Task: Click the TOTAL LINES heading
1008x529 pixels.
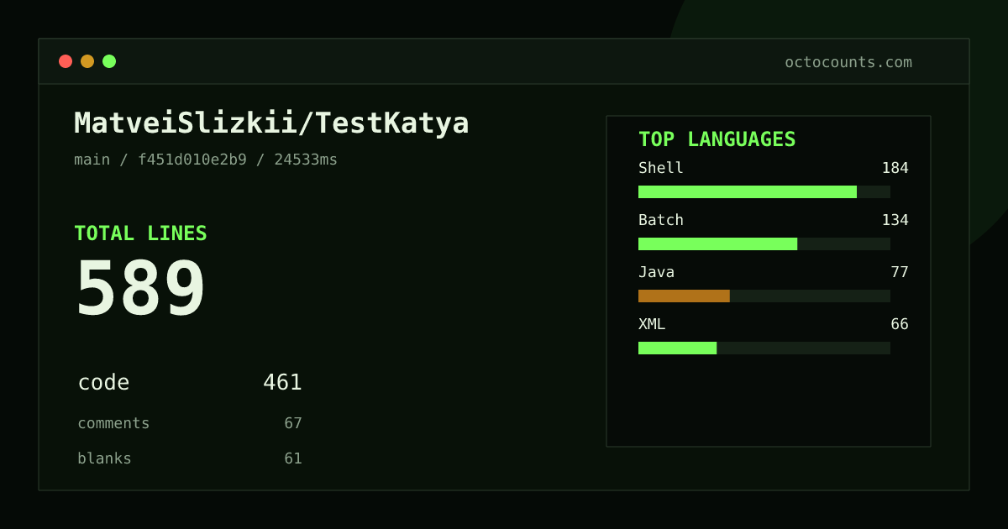Action: click(140, 233)
